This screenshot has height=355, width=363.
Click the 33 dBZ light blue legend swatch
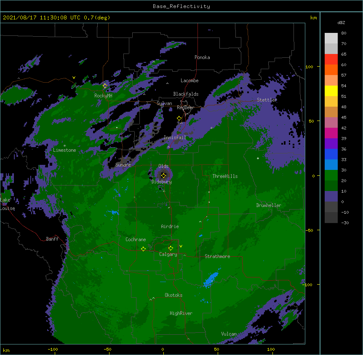pyautogui.click(x=331, y=165)
